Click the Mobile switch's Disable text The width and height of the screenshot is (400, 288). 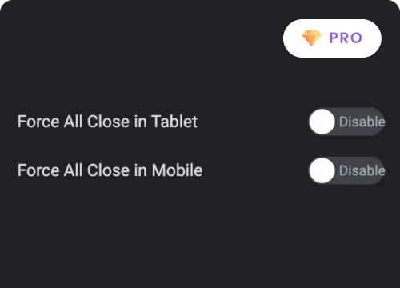point(362,170)
